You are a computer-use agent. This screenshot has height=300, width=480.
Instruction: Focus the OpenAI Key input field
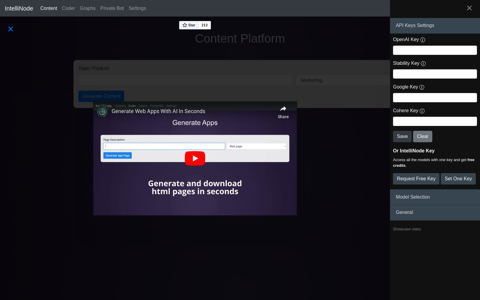tap(435, 50)
